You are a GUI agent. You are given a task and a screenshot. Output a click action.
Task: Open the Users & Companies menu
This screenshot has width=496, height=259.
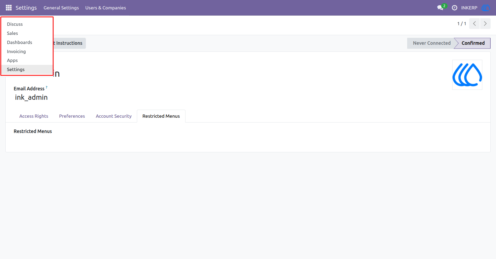tap(105, 8)
